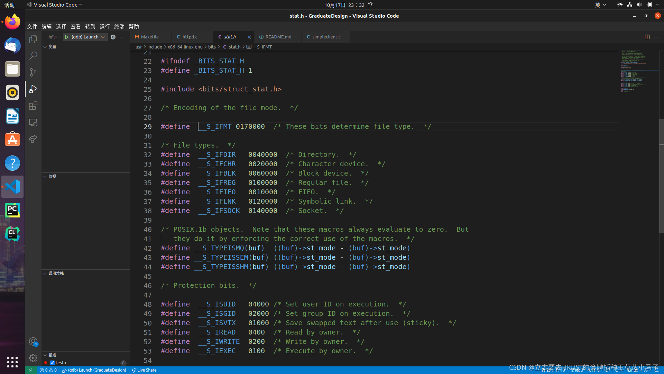
Task: Split the editor to the right
Action: (x=647, y=37)
